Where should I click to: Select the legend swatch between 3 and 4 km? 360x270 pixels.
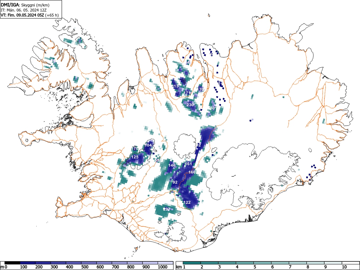227,263
